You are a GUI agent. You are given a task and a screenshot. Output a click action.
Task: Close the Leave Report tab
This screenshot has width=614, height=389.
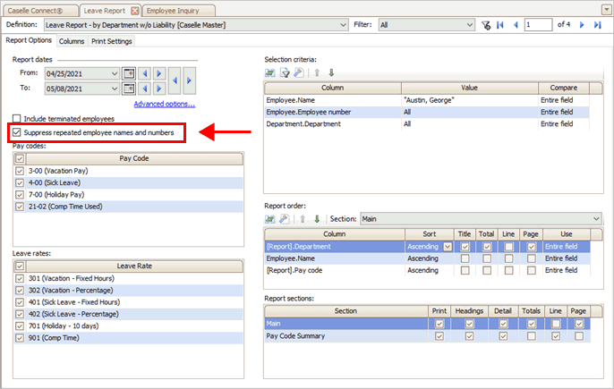pos(135,10)
